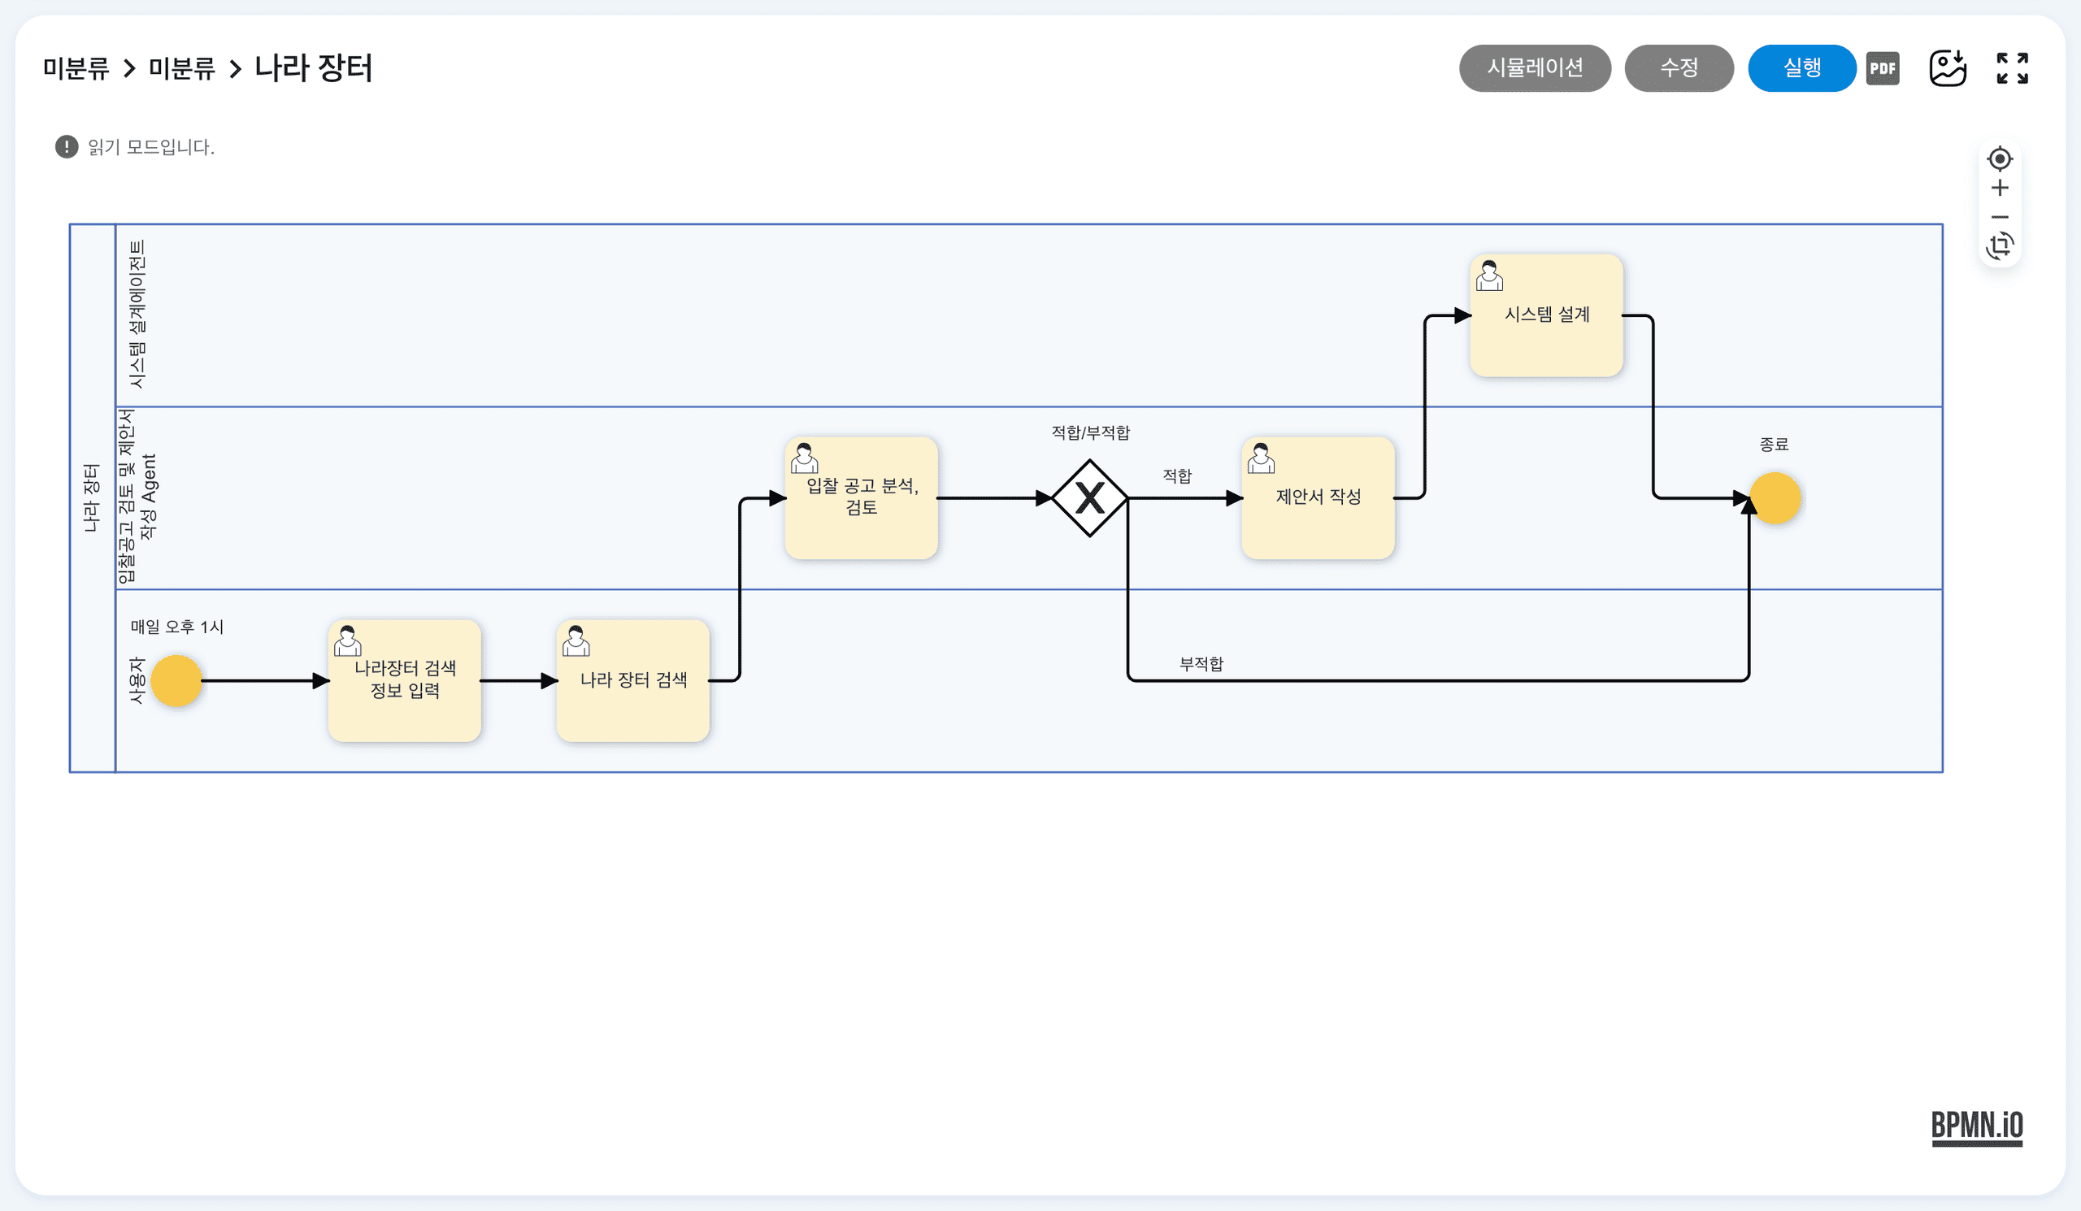Select the 시스템 설계 task

[1547, 315]
